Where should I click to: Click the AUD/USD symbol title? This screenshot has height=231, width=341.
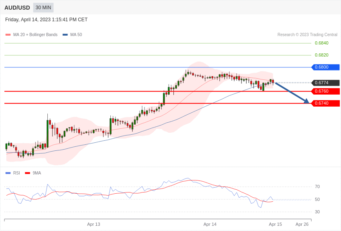click(x=17, y=8)
